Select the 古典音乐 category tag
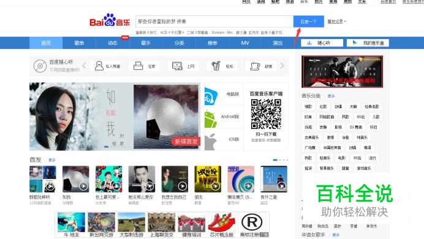 point(311,138)
